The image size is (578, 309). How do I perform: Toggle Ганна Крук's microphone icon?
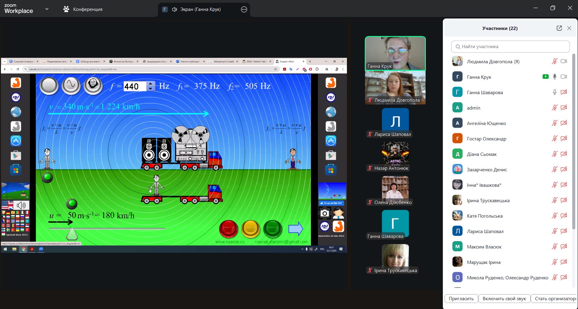(554, 77)
